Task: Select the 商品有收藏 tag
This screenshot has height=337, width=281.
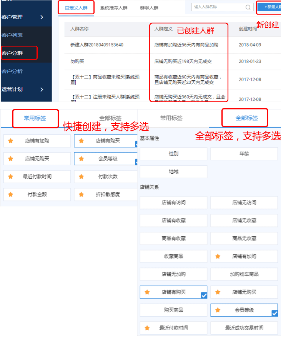Action: tap(173, 238)
